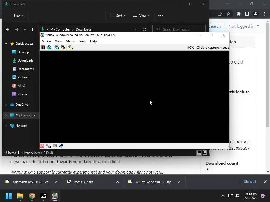
Task: Click Show all downloads link
Action: [250, 182]
